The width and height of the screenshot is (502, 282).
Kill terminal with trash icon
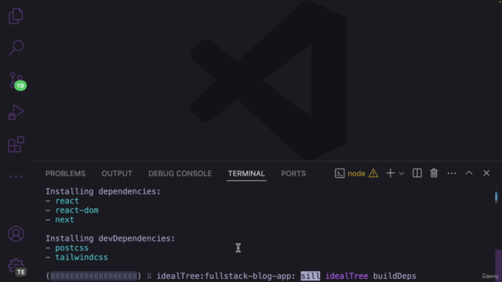coord(434,173)
